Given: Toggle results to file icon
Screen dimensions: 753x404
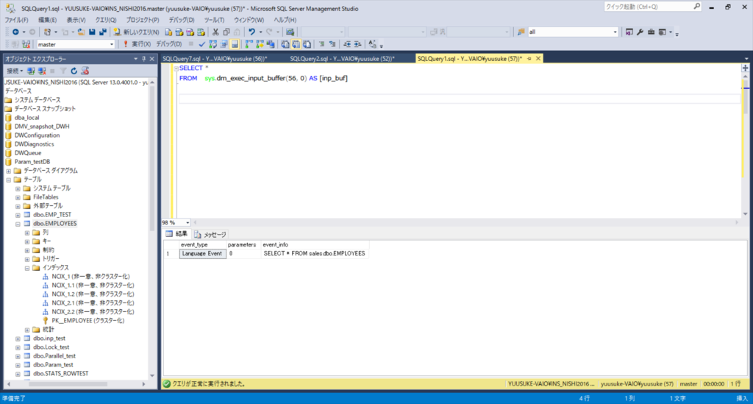Looking at the screenshot, I should [x=307, y=44].
